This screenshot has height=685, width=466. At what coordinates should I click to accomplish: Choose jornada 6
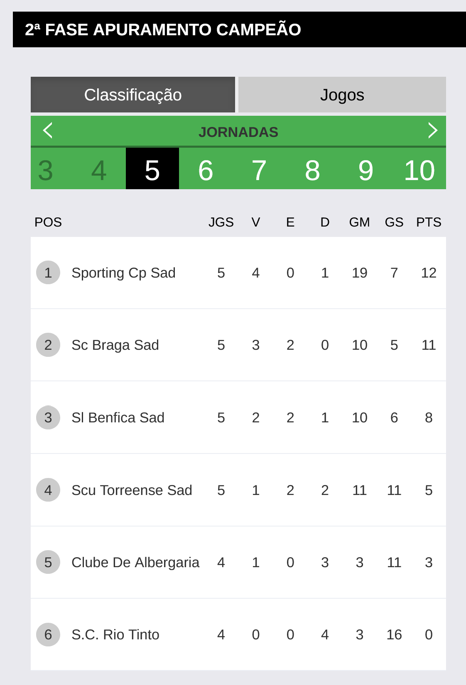click(x=206, y=170)
